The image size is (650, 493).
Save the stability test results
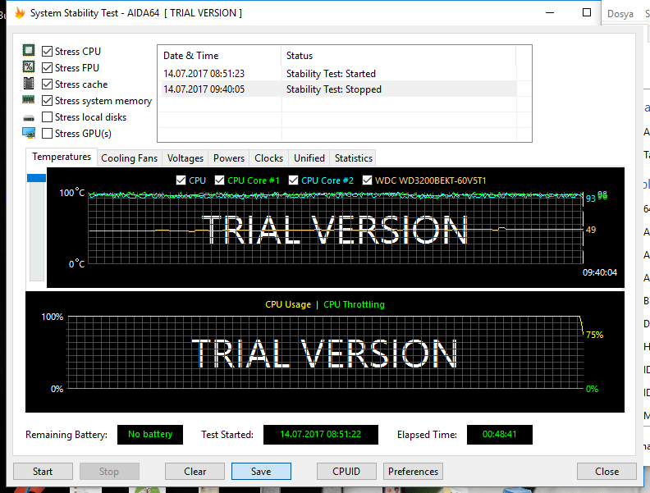point(261,472)
